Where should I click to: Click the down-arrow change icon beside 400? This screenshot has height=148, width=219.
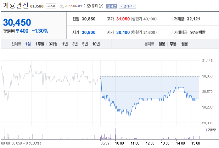click(17, 31)
